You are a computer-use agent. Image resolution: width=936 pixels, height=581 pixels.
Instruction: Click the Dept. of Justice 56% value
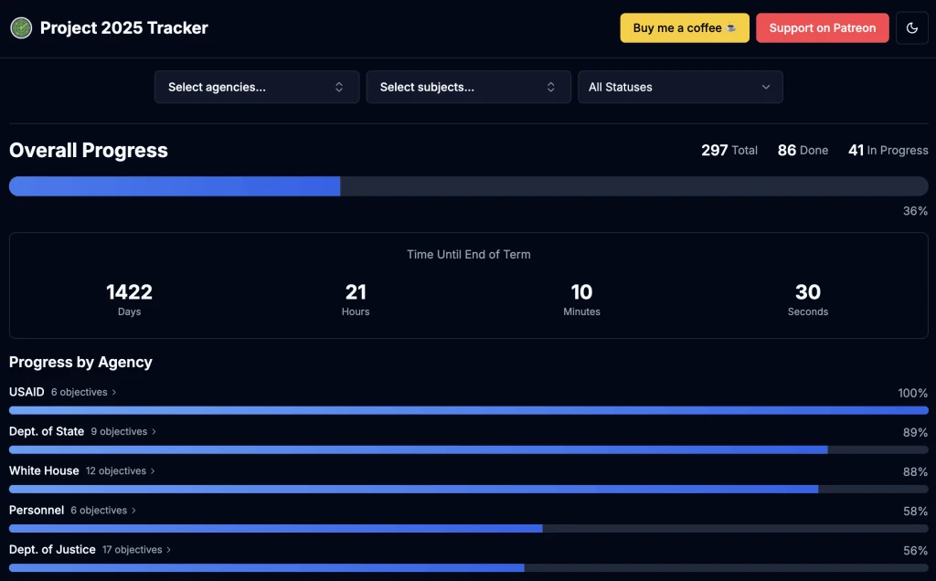click(x=915, y=551)
